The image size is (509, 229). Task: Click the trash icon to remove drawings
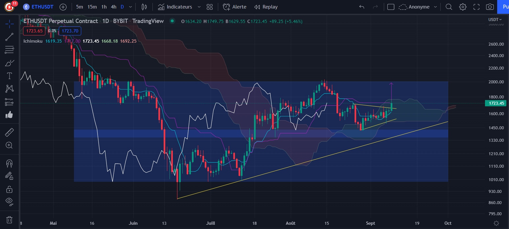[9, 219]
